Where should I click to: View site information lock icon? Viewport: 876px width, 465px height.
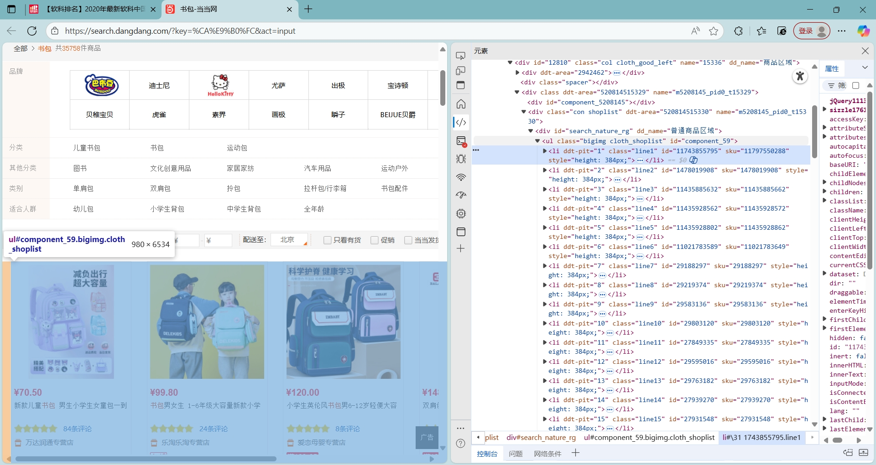coord(55,31)
